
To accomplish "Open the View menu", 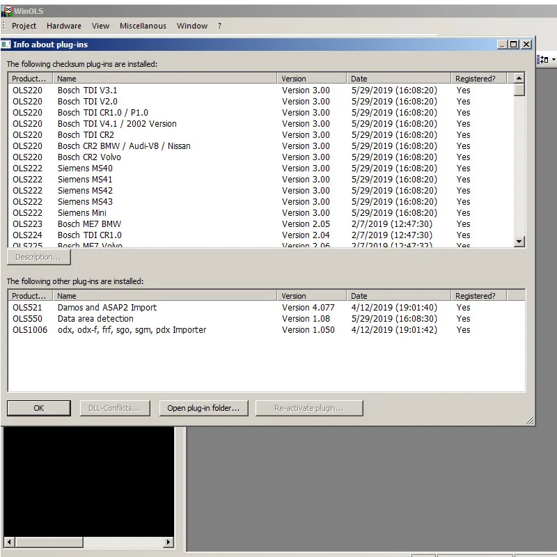I will [x=100, y=26].
